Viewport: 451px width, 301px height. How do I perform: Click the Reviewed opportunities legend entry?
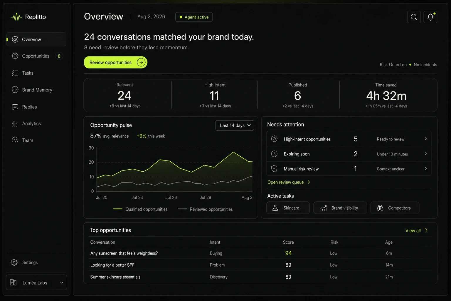(x=205, y=209)
